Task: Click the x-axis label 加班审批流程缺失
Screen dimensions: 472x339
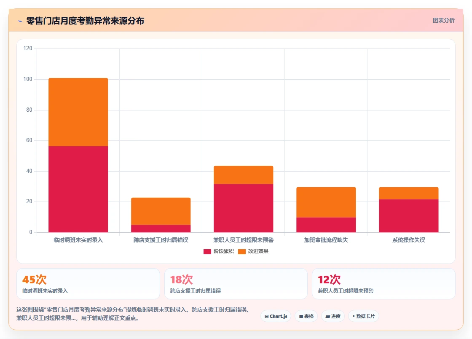Action: pyautogui.click(x=326, y=240)
